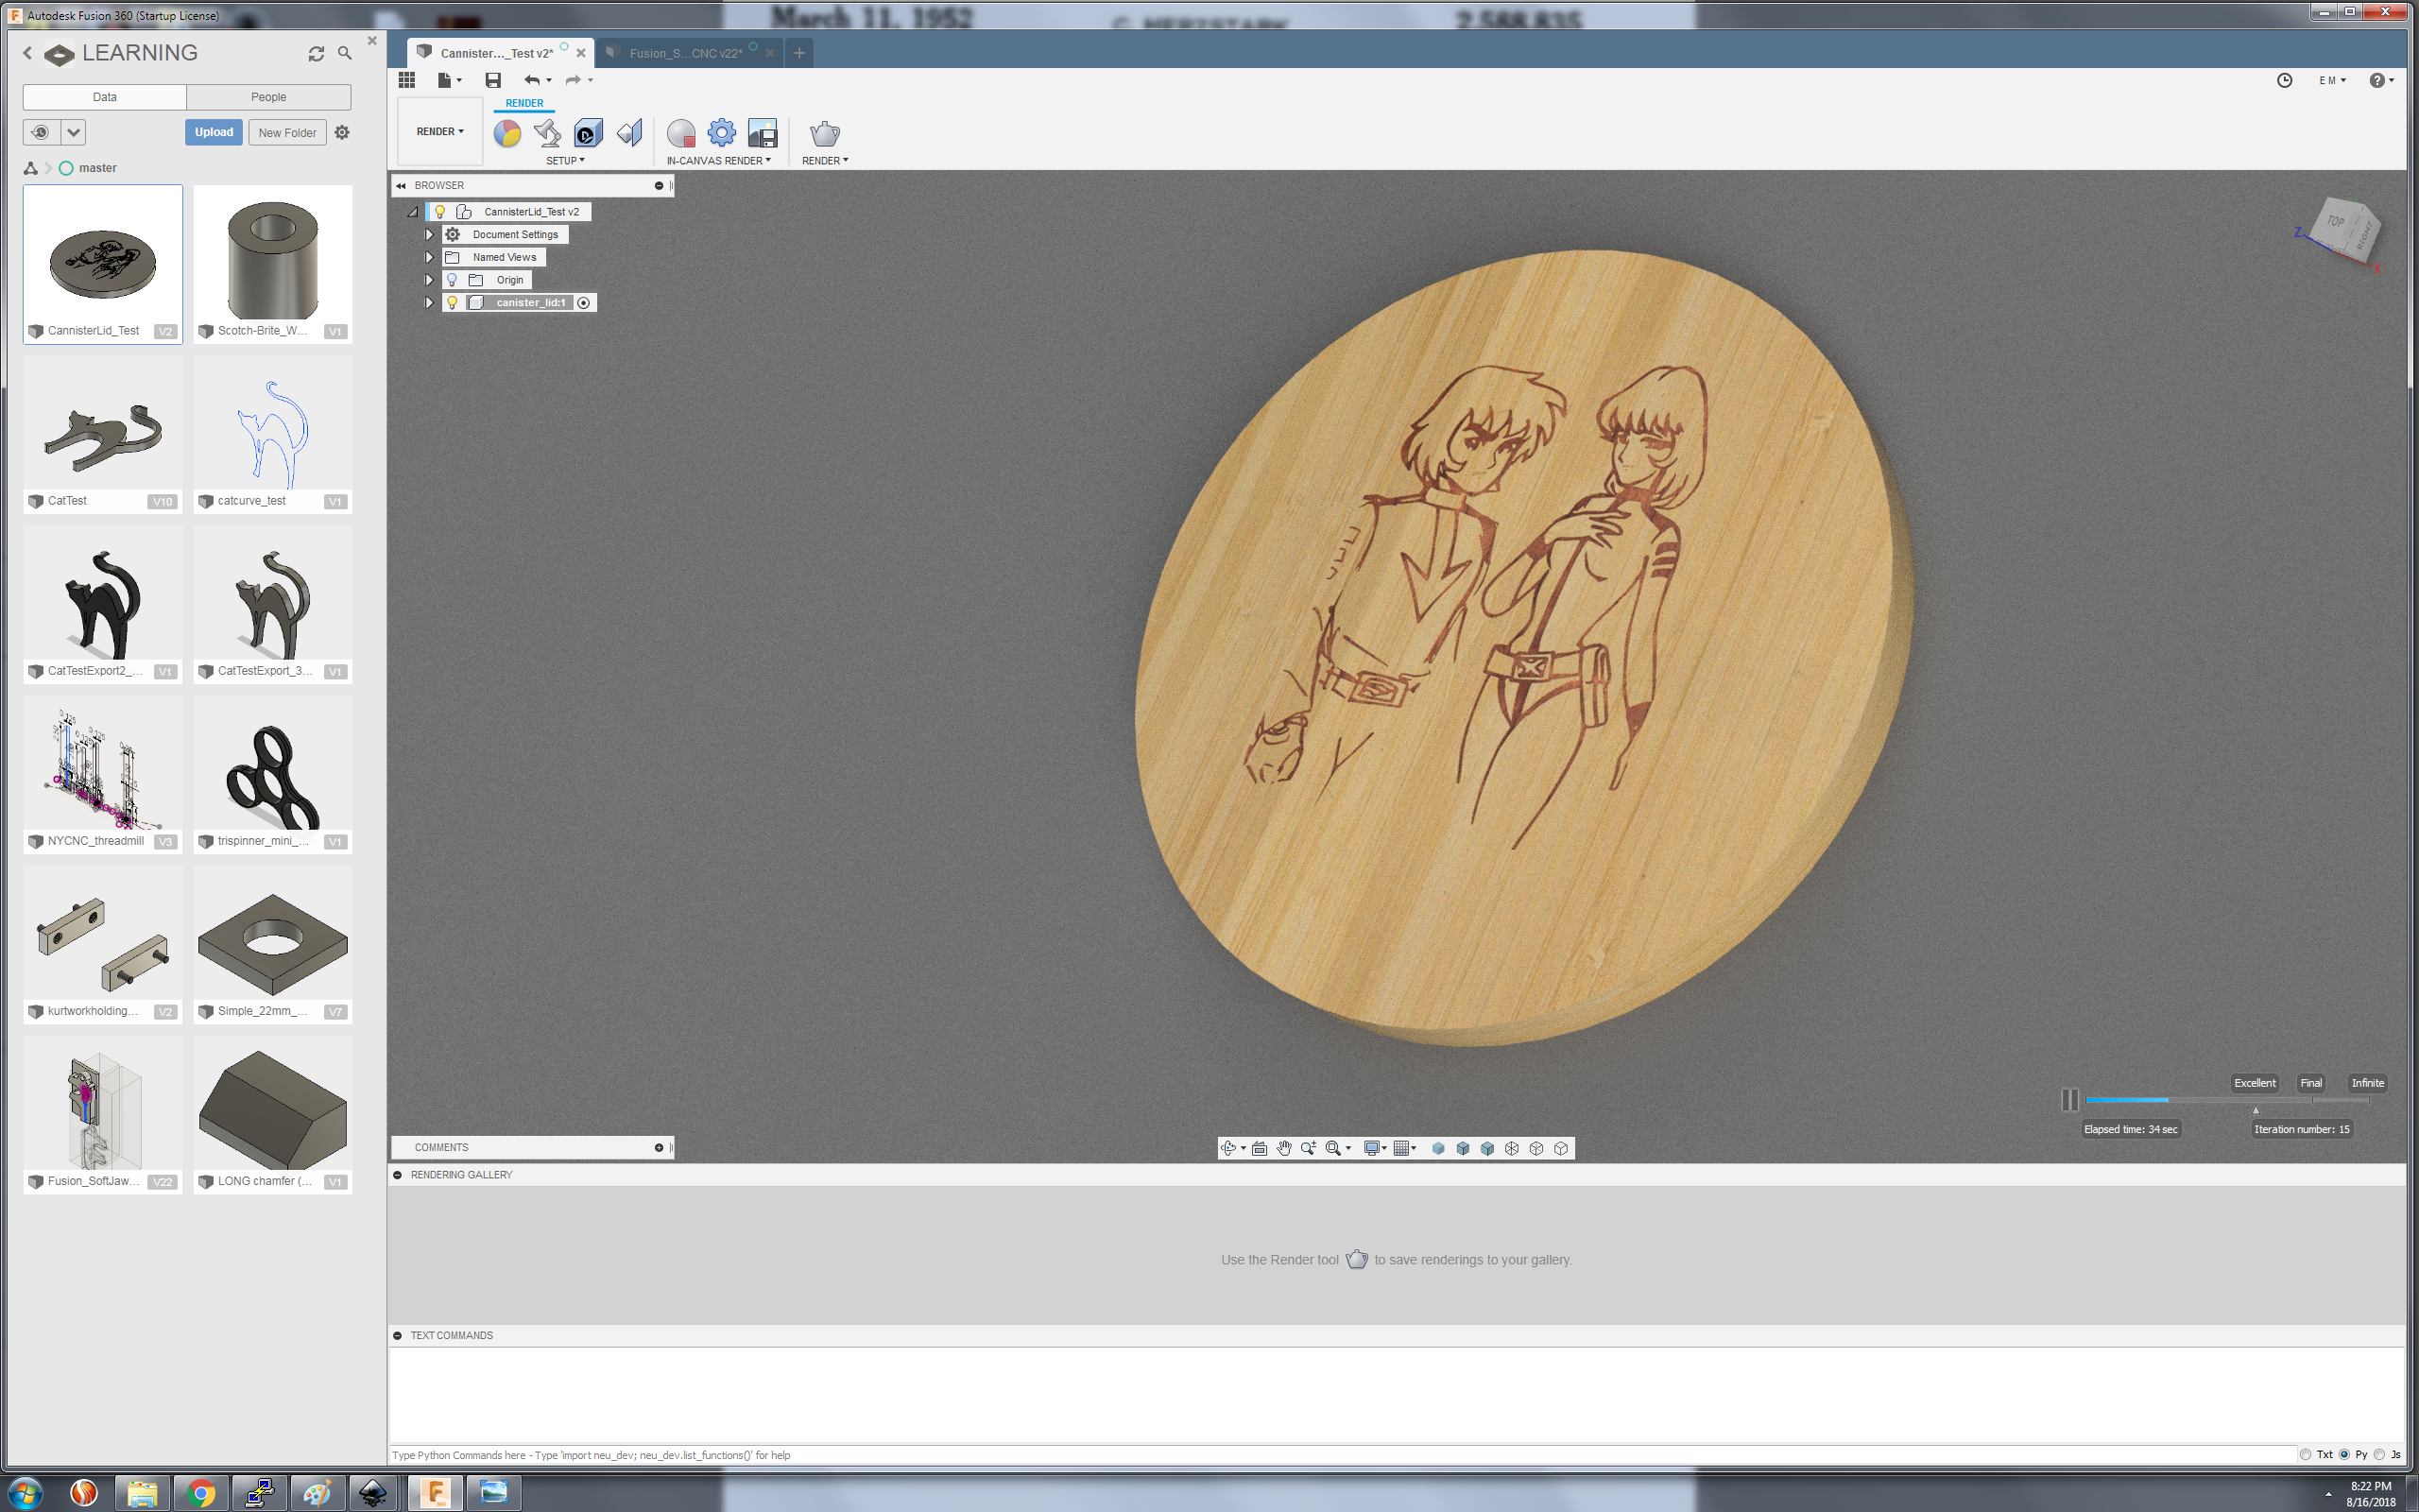Expand the Named Views node
Image resolution: width=2419 pixels, height=1512 pixels.
click(x=429, y=258)
